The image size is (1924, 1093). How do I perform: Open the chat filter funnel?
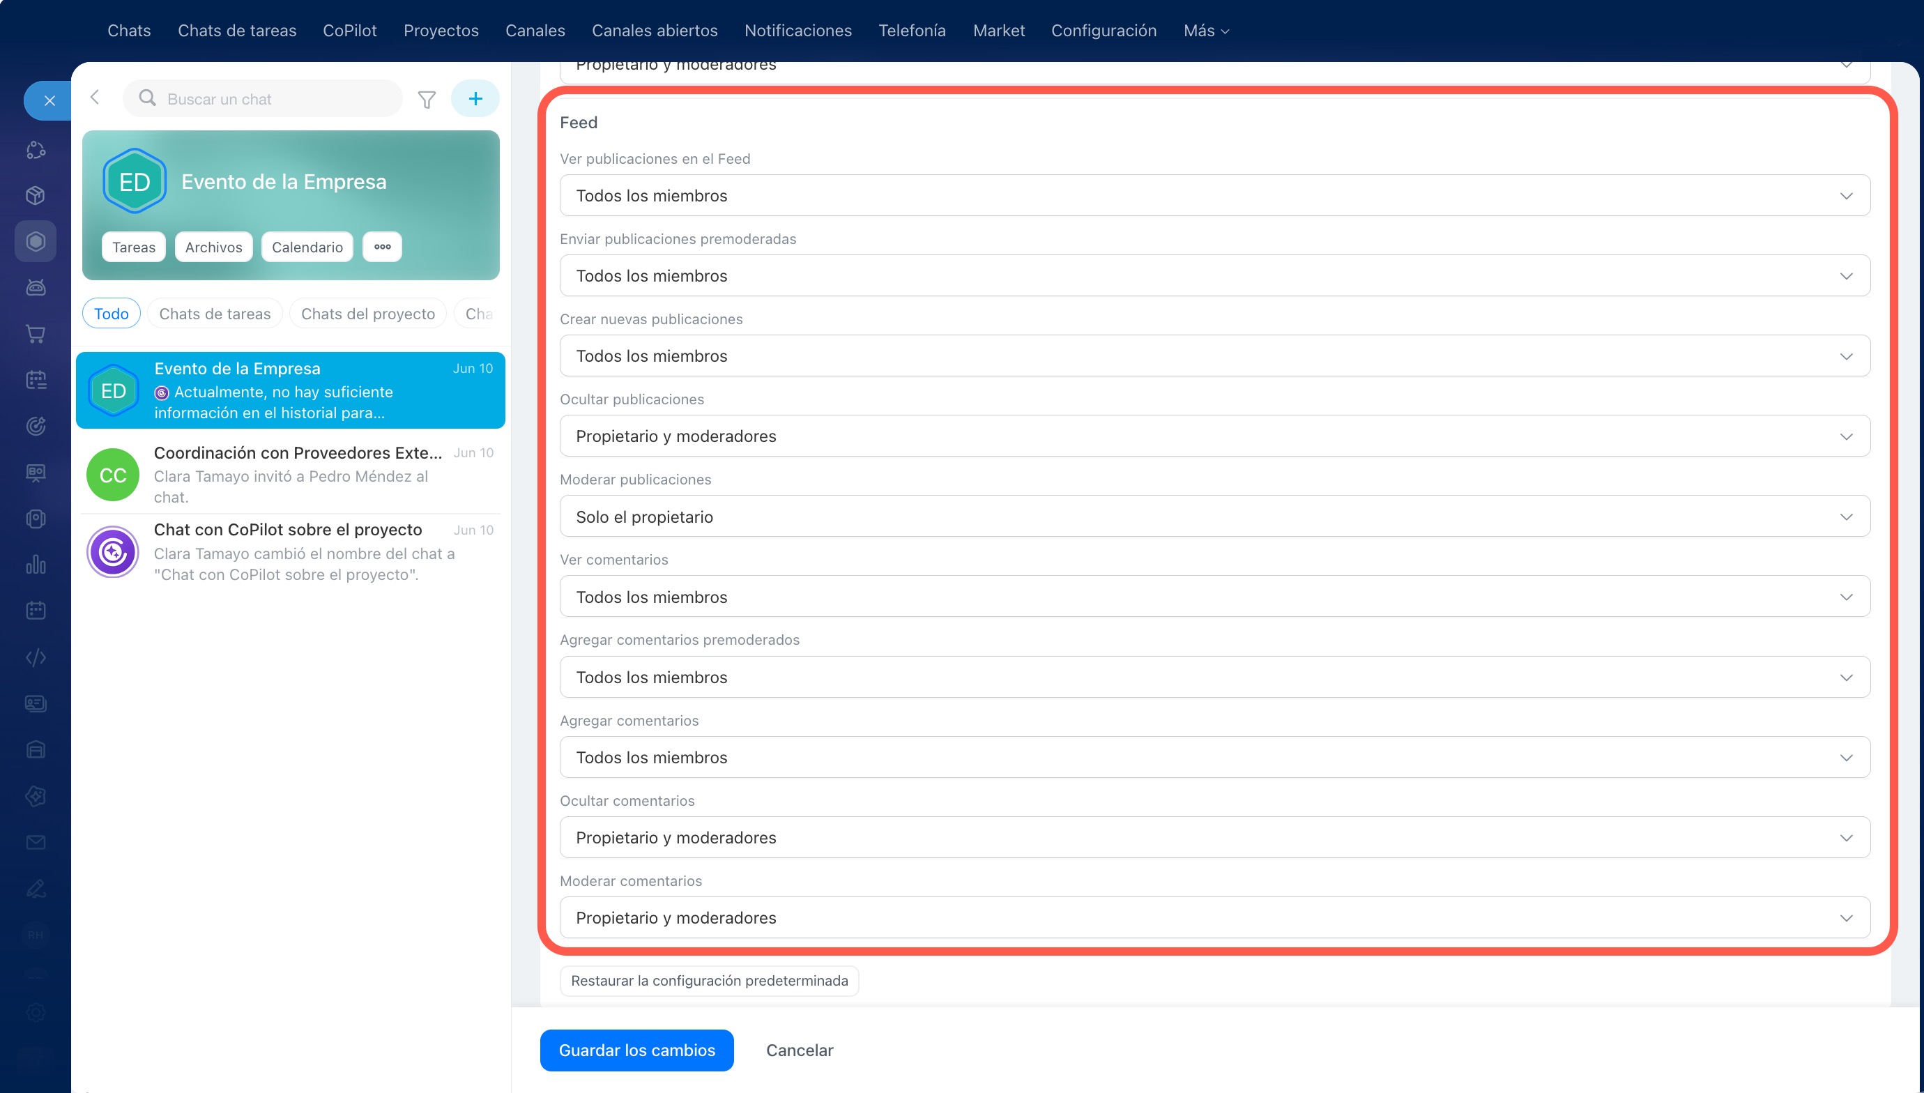[x=427, y=99]
